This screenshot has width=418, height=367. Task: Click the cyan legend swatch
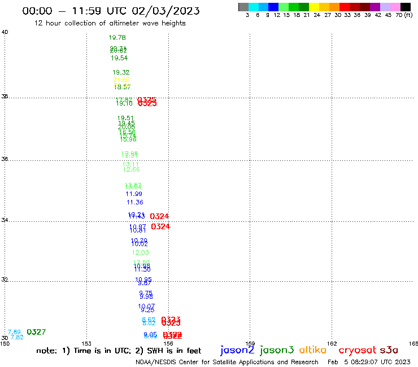(x=254, y=7)
